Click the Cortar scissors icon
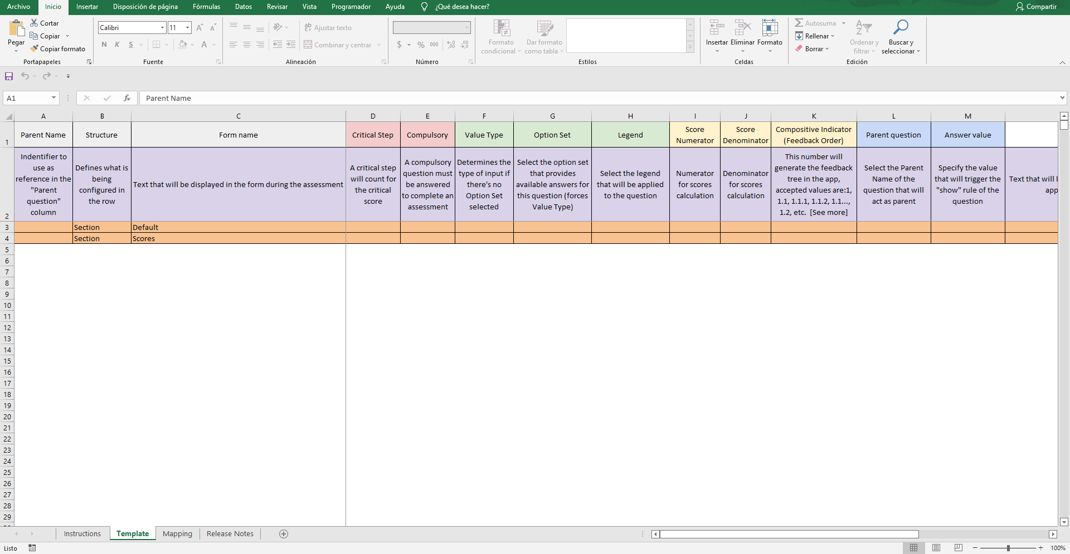The width and height of the screenshot is (1070, 554). [x=34, y=23]
